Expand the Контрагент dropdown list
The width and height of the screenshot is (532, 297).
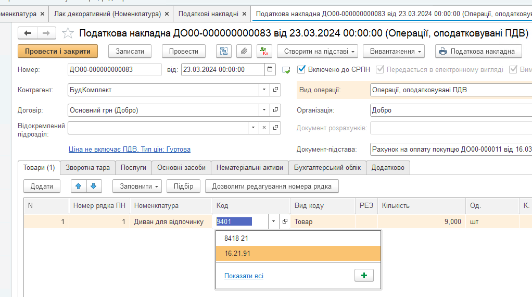click(264, 90)
